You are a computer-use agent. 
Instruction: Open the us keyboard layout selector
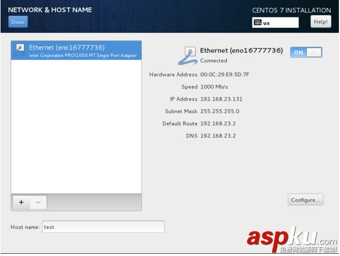click(x=275, y=22)
